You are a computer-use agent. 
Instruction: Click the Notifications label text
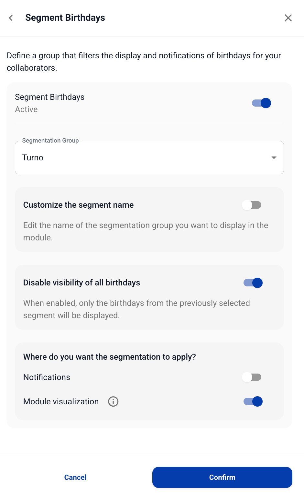click(x=47, y=377)
